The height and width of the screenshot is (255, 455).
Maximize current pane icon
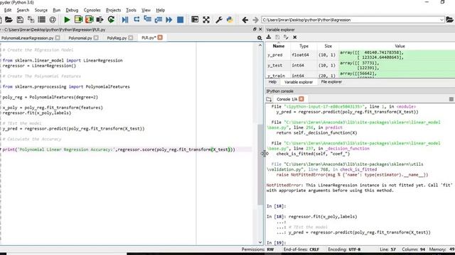[x=195, y=20]
